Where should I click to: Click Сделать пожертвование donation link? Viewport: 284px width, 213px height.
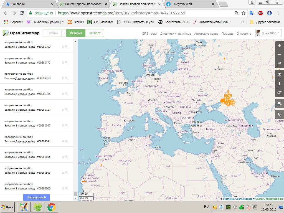pos(269,199)
